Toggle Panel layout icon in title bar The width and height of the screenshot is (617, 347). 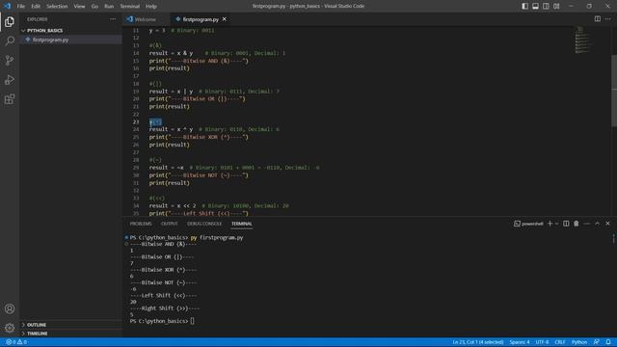536,6
